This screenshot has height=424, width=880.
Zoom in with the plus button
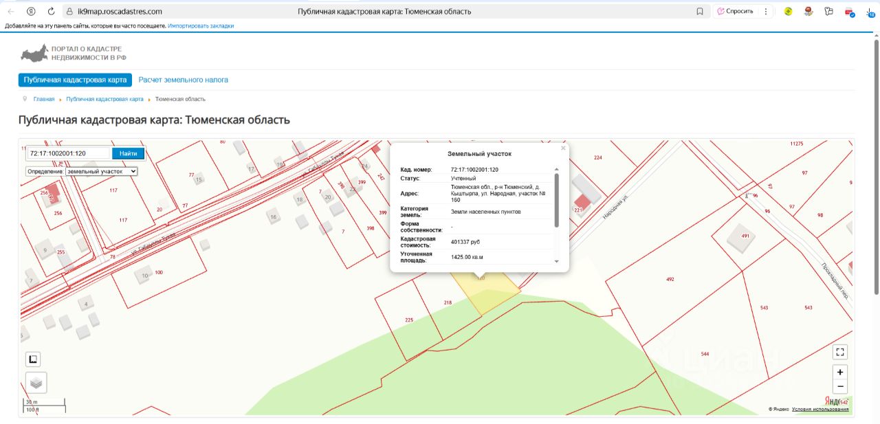click(x=839, y=372)
